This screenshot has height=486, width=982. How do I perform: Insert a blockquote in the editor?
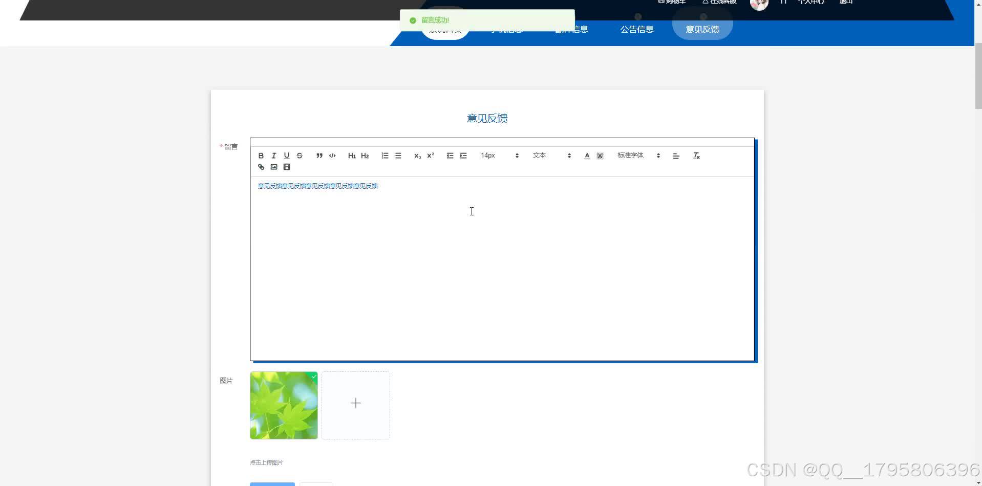(x=319, y=156)
